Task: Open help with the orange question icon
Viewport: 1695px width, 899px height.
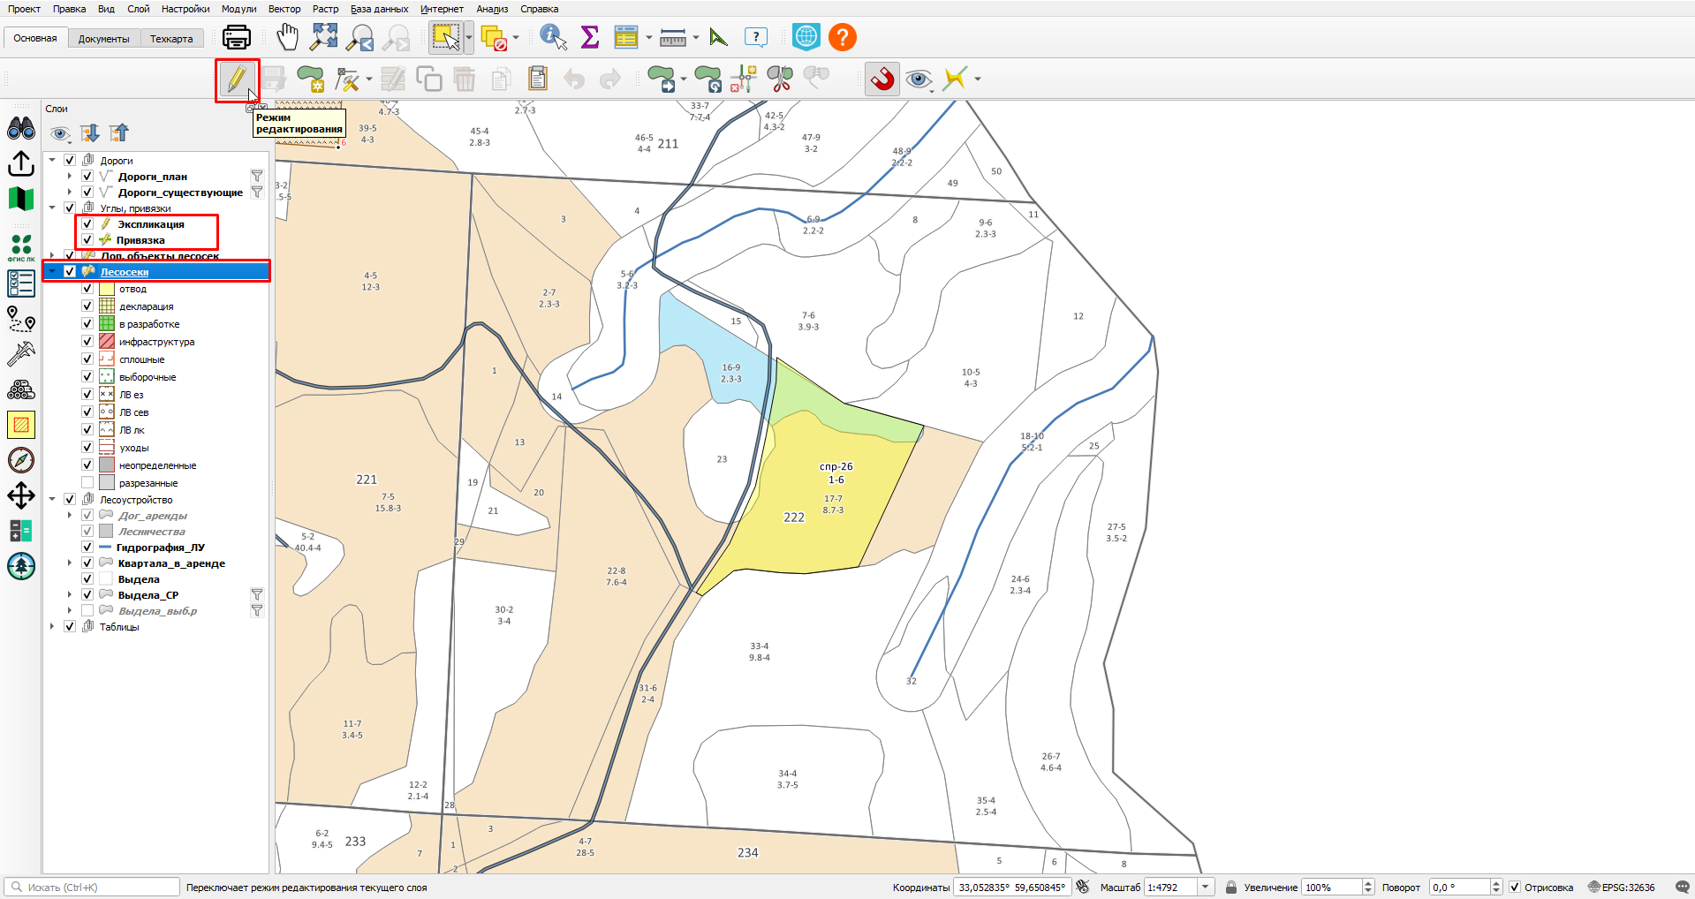Action: pyautogui.click(x=843, y=37)
